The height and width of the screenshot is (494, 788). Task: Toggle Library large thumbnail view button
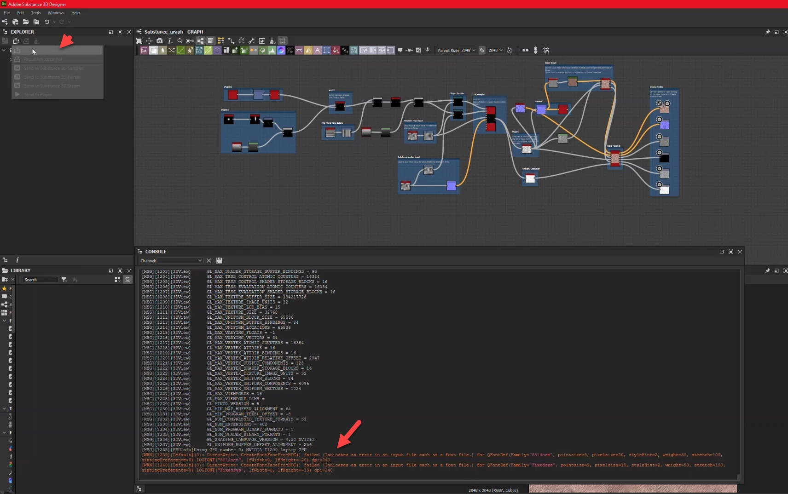pyautogui.click(x=127, y=279)
